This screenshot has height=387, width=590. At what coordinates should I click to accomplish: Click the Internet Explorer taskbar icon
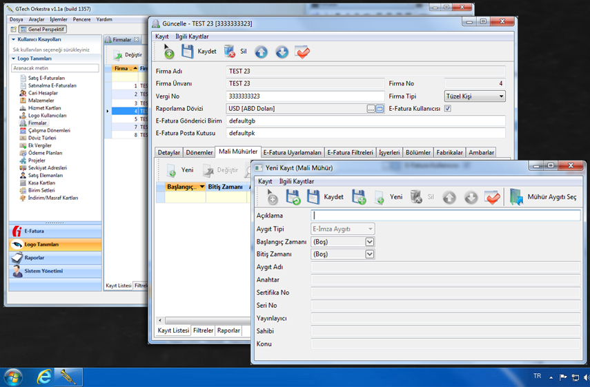(x=44, y=377)
